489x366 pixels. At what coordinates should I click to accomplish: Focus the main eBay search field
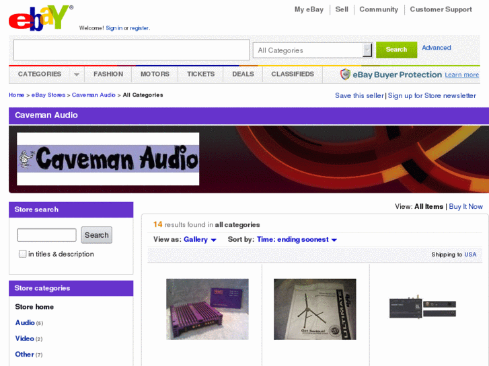click(131, 50)
